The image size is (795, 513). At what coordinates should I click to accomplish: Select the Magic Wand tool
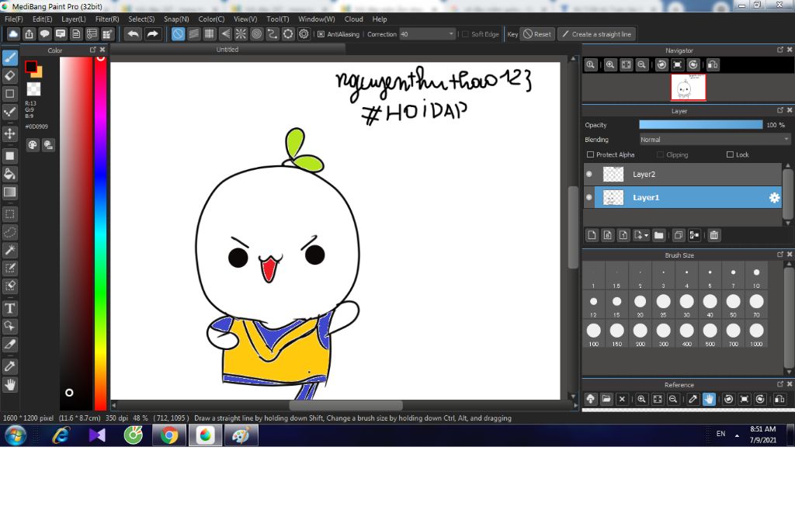[x=10, y=250]
